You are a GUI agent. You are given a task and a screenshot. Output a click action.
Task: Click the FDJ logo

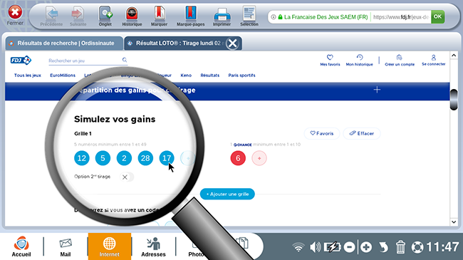point(21,61)
